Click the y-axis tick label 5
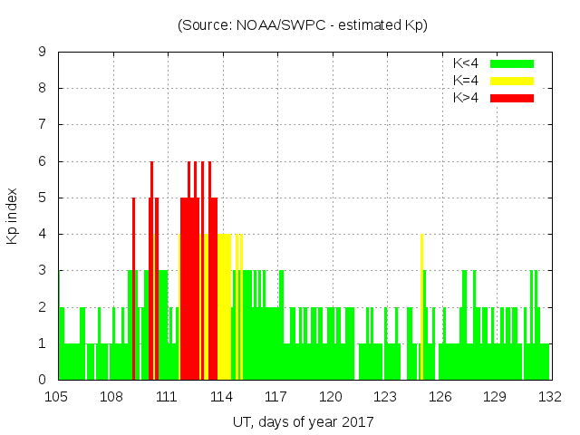The width and height of the screenshot is (580, 435). coord(42,198)
